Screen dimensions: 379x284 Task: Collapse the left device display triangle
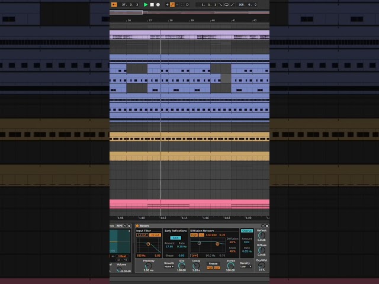(129, 231)
